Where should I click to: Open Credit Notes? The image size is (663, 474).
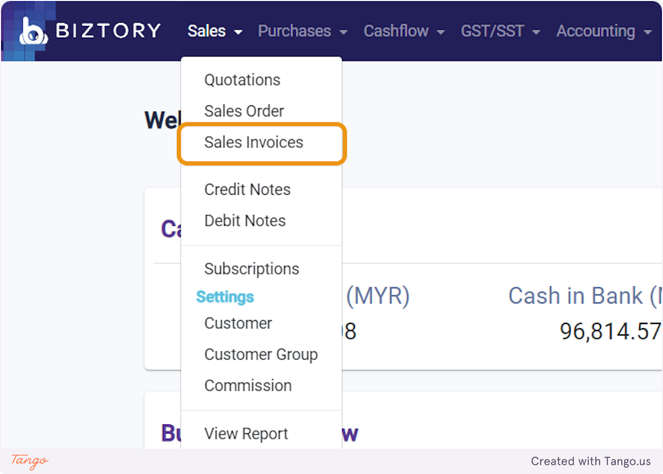pos(248,189)
